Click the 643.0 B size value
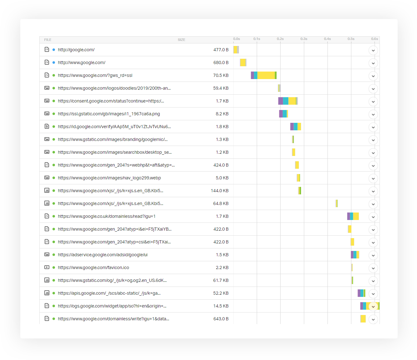 pyautogui.click(x=221, y=319)
